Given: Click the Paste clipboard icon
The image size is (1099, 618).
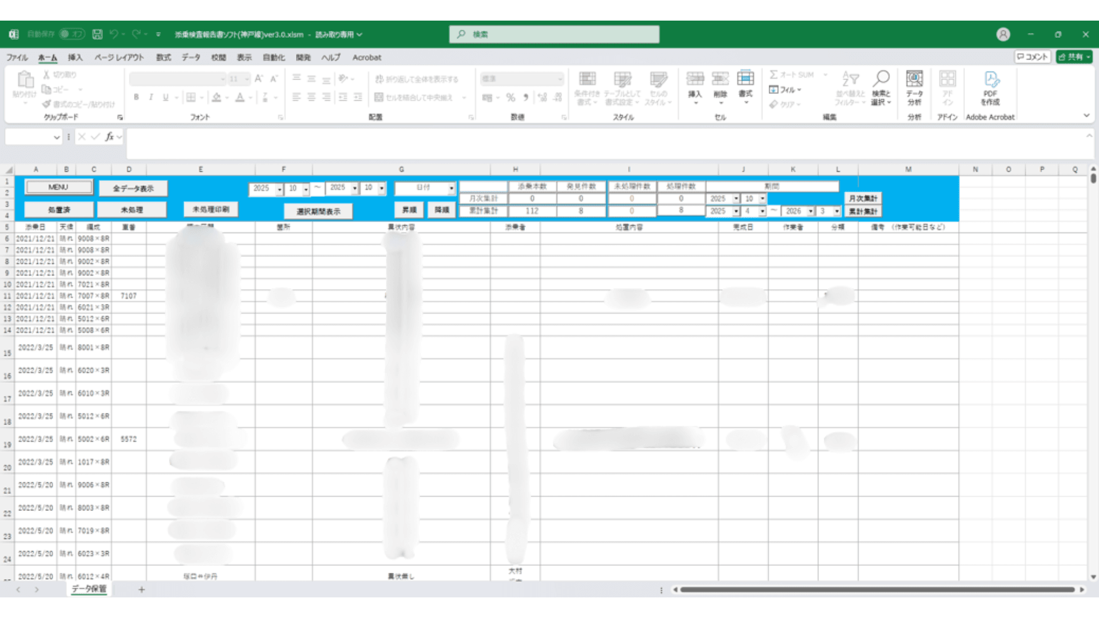Looking at the screenshot, I should (x=25, y=80).
